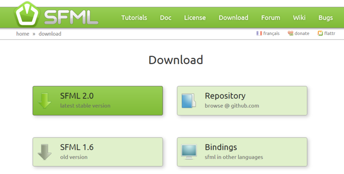
Task: Open the Bugs navigation link
Action: (326, 18)
